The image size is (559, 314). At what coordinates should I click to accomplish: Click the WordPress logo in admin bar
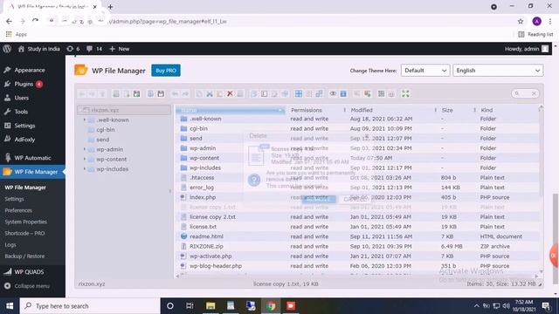(7, 49)
